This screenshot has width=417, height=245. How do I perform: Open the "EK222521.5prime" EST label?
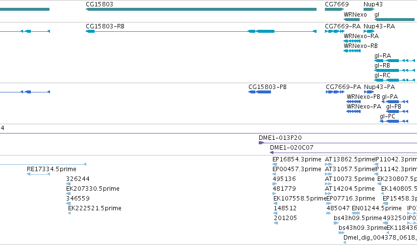point(95,208)
